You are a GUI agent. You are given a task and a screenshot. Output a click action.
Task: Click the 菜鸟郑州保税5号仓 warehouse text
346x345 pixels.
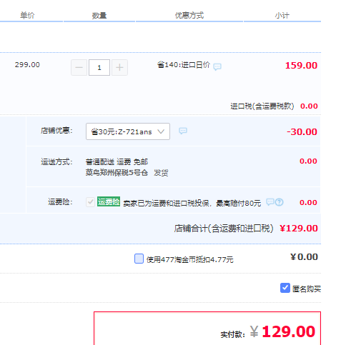point(117,172)
